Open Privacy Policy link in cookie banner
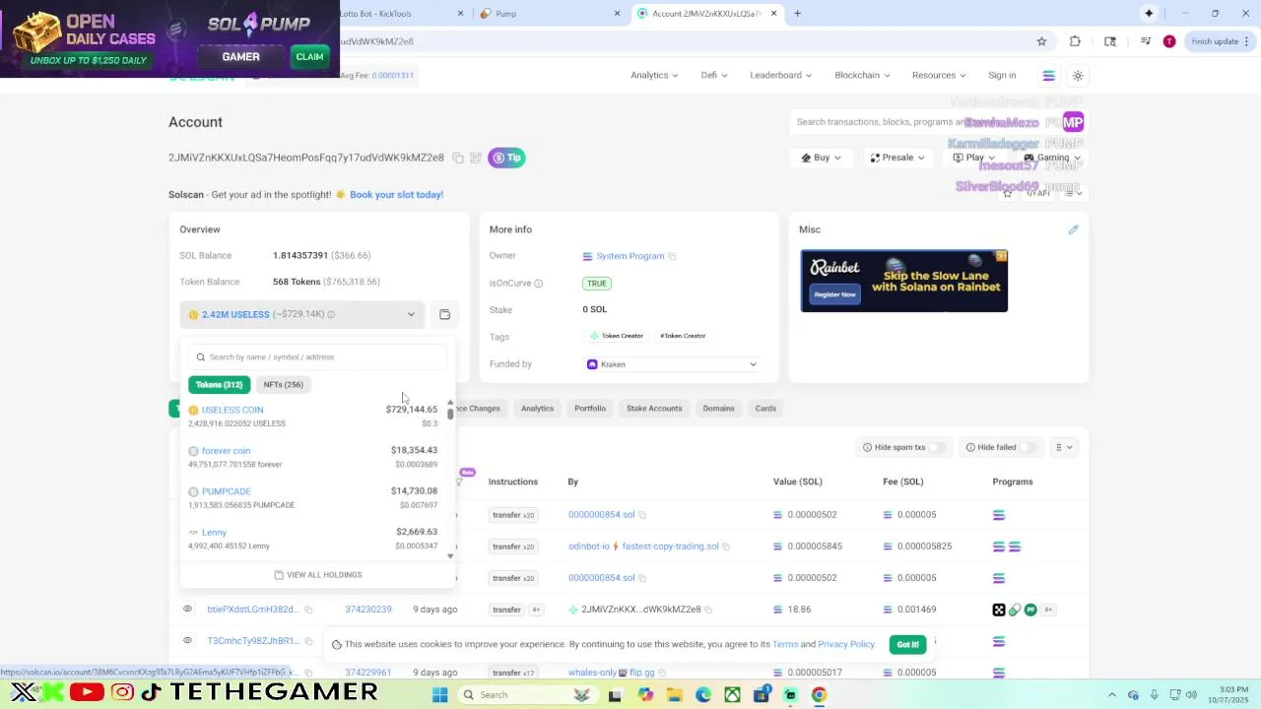 (x=845, y=644)
